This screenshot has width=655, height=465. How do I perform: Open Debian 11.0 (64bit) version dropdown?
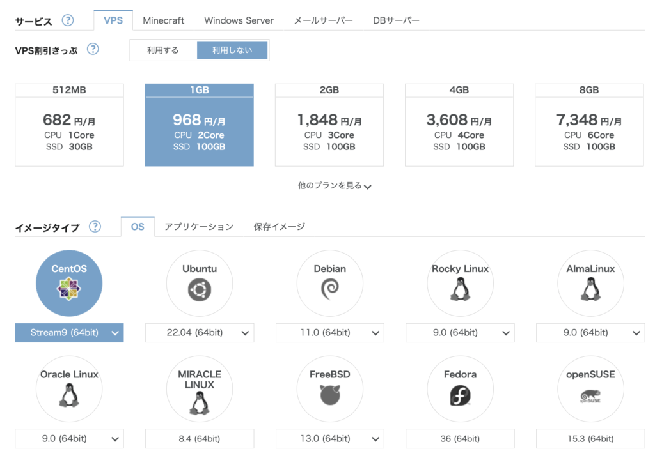point(330,333)
